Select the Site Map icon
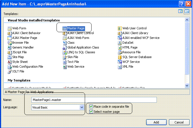Screen dimensions: 193x128 click(10, 57)
